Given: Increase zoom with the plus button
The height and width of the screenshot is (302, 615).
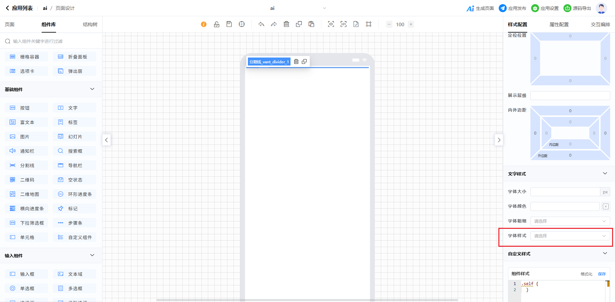Looking at the screenshot, I should point(411,24).
